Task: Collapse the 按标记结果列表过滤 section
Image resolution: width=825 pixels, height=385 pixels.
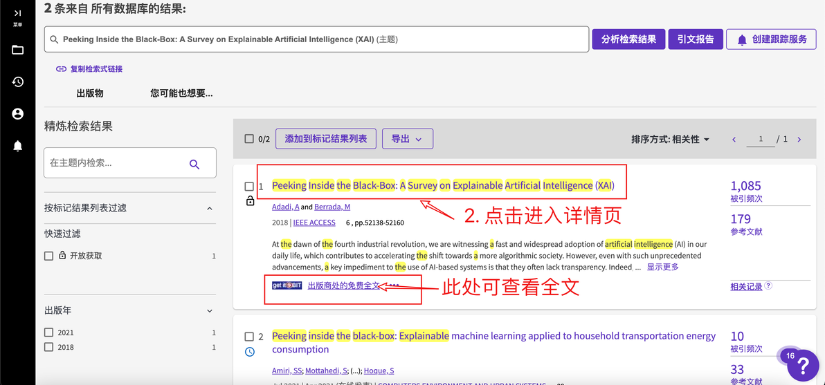Action: 210,208
